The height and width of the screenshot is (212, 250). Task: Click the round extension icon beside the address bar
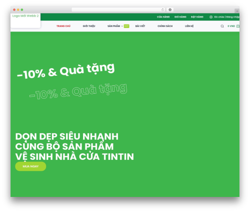click(170, 10)
